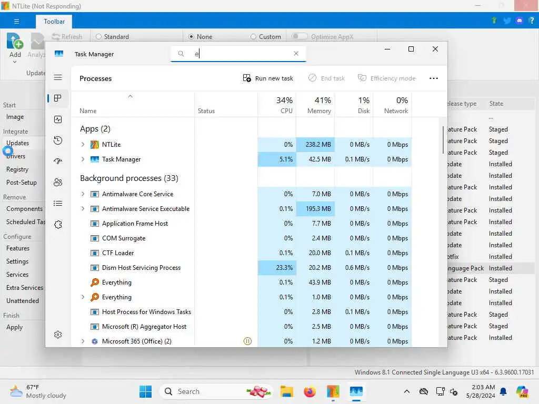Open the Services puzzle icon in sidebar
Image resolution: width=539 pixels, height=404 pixels.
[x=58, y=224]
